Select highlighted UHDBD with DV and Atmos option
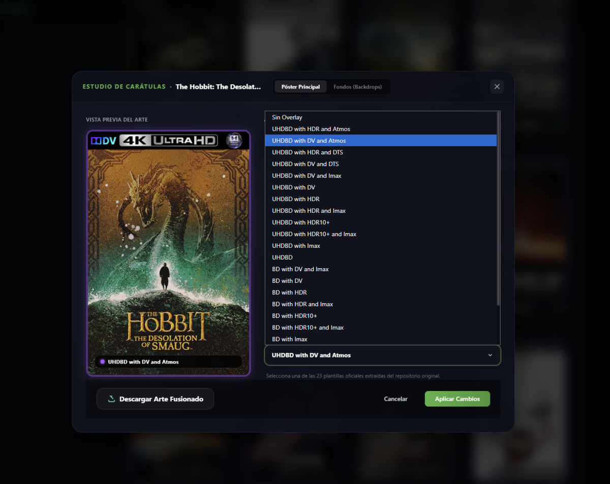 (381, 141)
